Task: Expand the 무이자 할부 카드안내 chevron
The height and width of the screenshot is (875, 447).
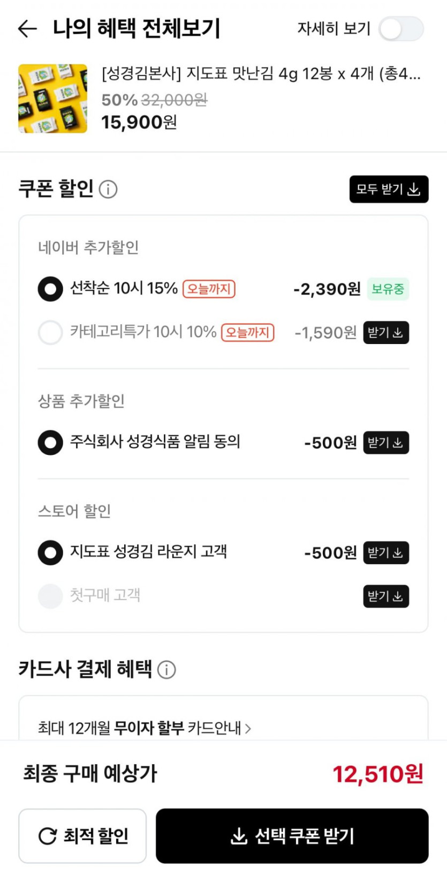Action: pos(248,729)
